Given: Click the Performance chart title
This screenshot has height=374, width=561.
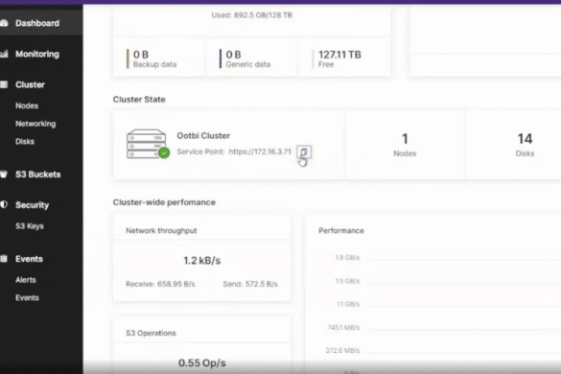Looking at the screenshot, I should click(341, 230).
